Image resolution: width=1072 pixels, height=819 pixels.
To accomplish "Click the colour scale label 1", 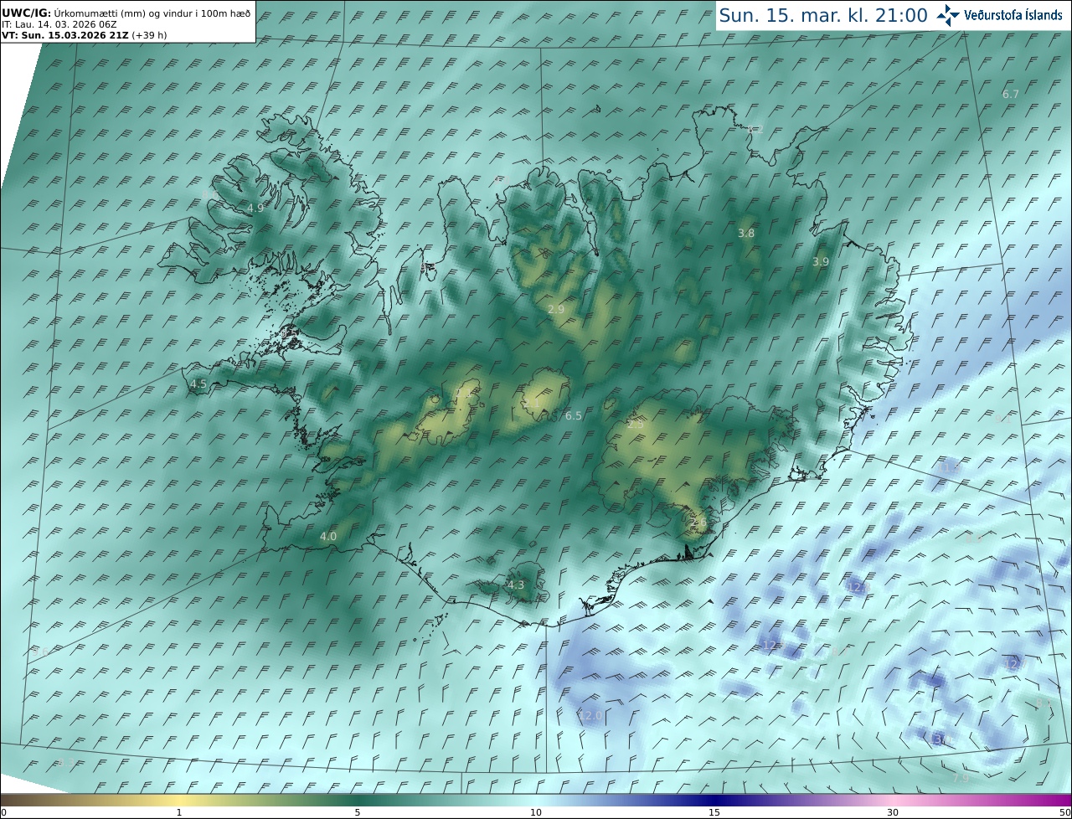I will point(179,812).
